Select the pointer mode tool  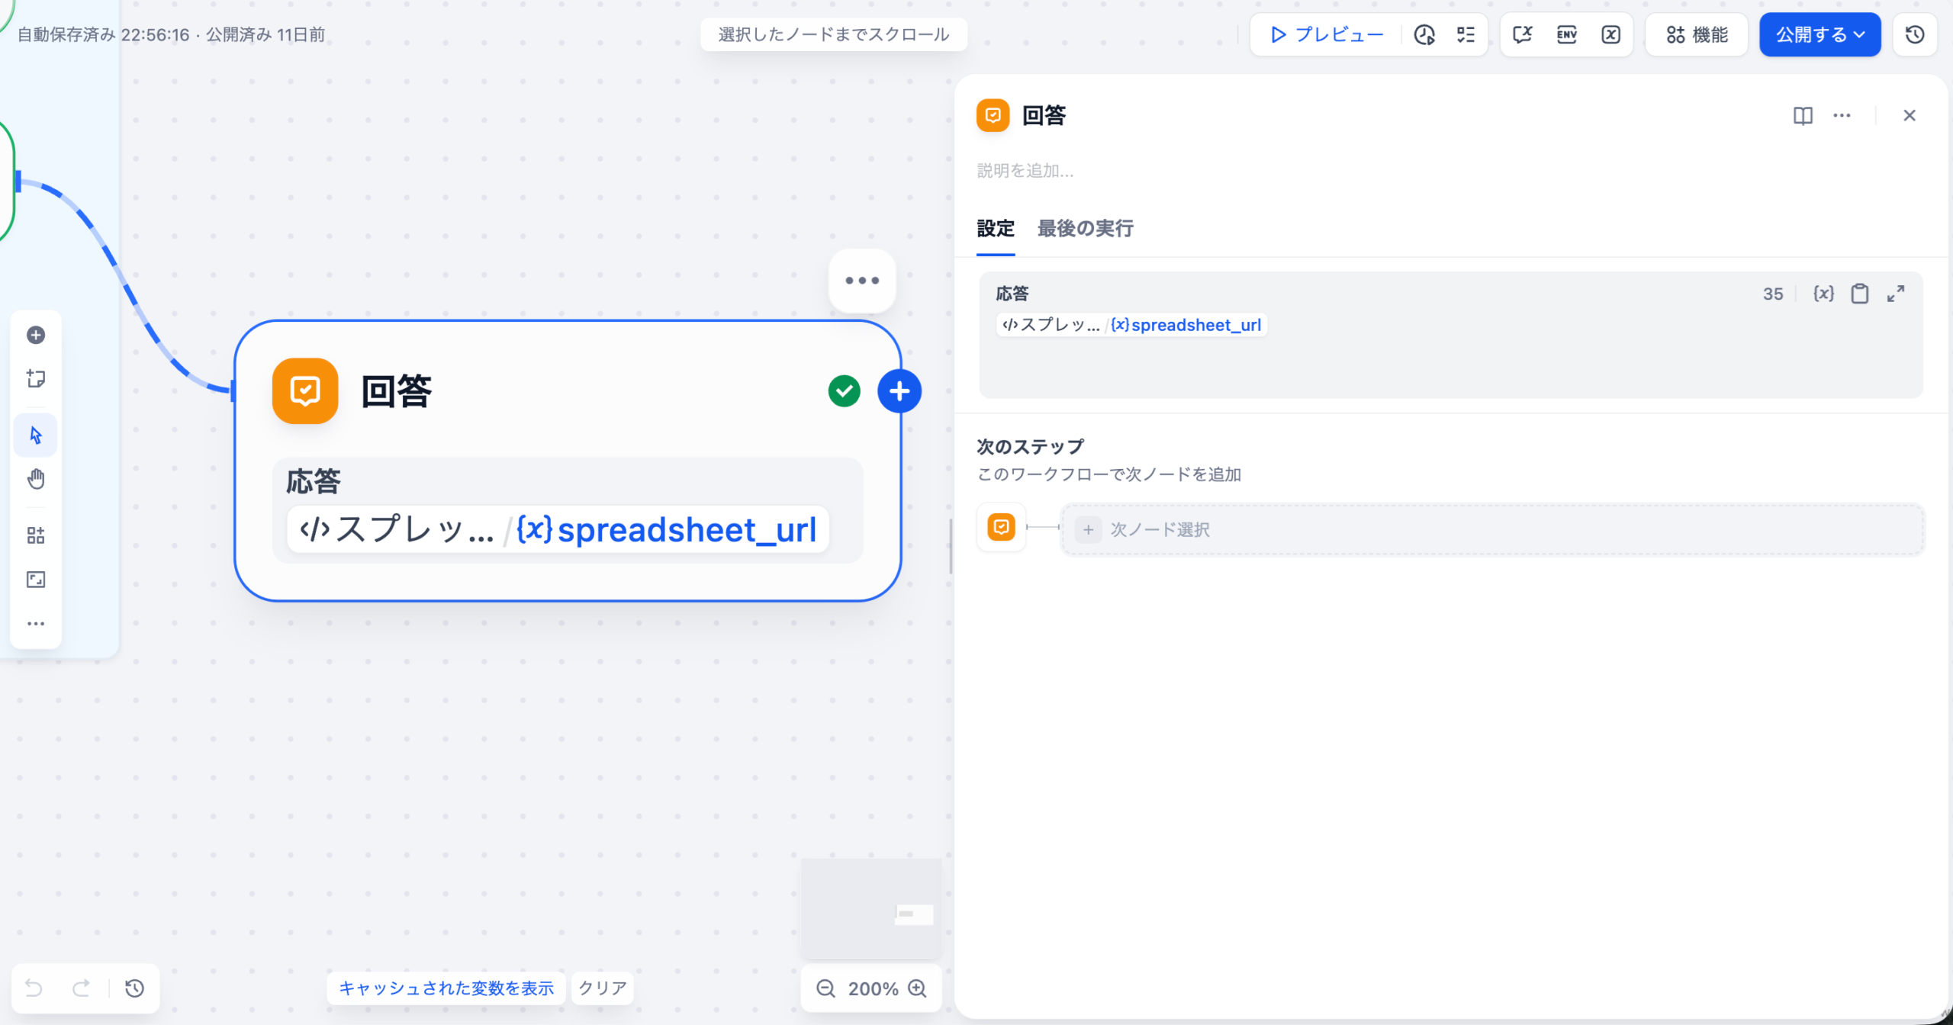tap(36, 435)
